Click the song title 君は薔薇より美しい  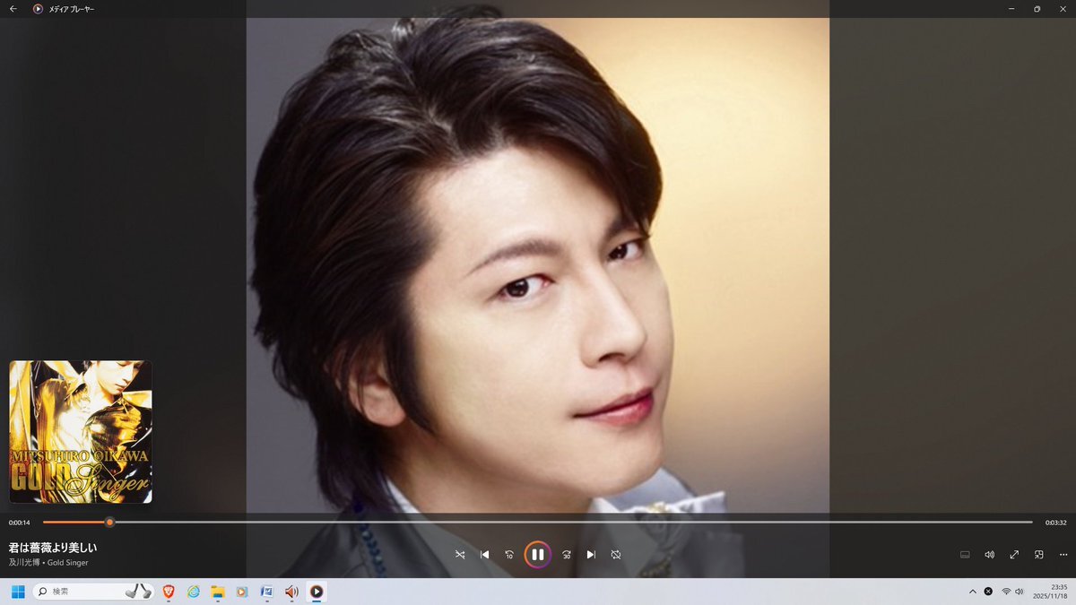[x=53, y=547]
